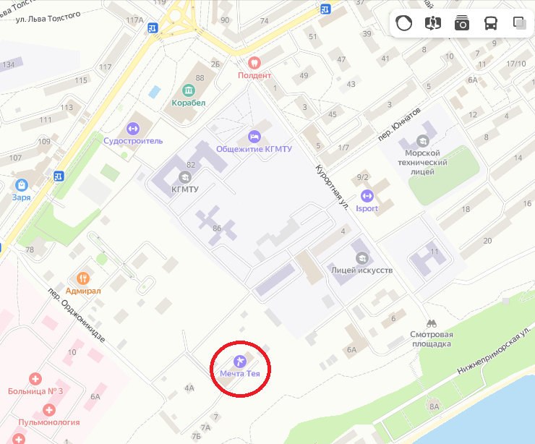Select the КГМТУ university icon
The height and width of the screenshot is (444, 535).
[x=185, y=177]
